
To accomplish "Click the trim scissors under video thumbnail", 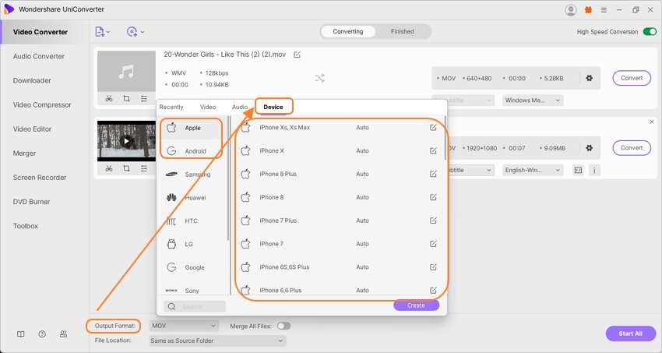I will pyautogui.click(x=109, y=168).
